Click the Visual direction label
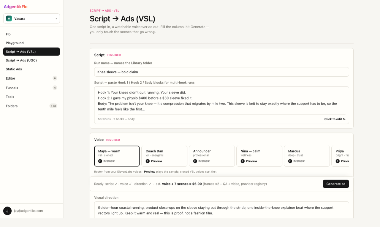Image resolution: width=380 pixels, height=227 pixels. (106, 198)
